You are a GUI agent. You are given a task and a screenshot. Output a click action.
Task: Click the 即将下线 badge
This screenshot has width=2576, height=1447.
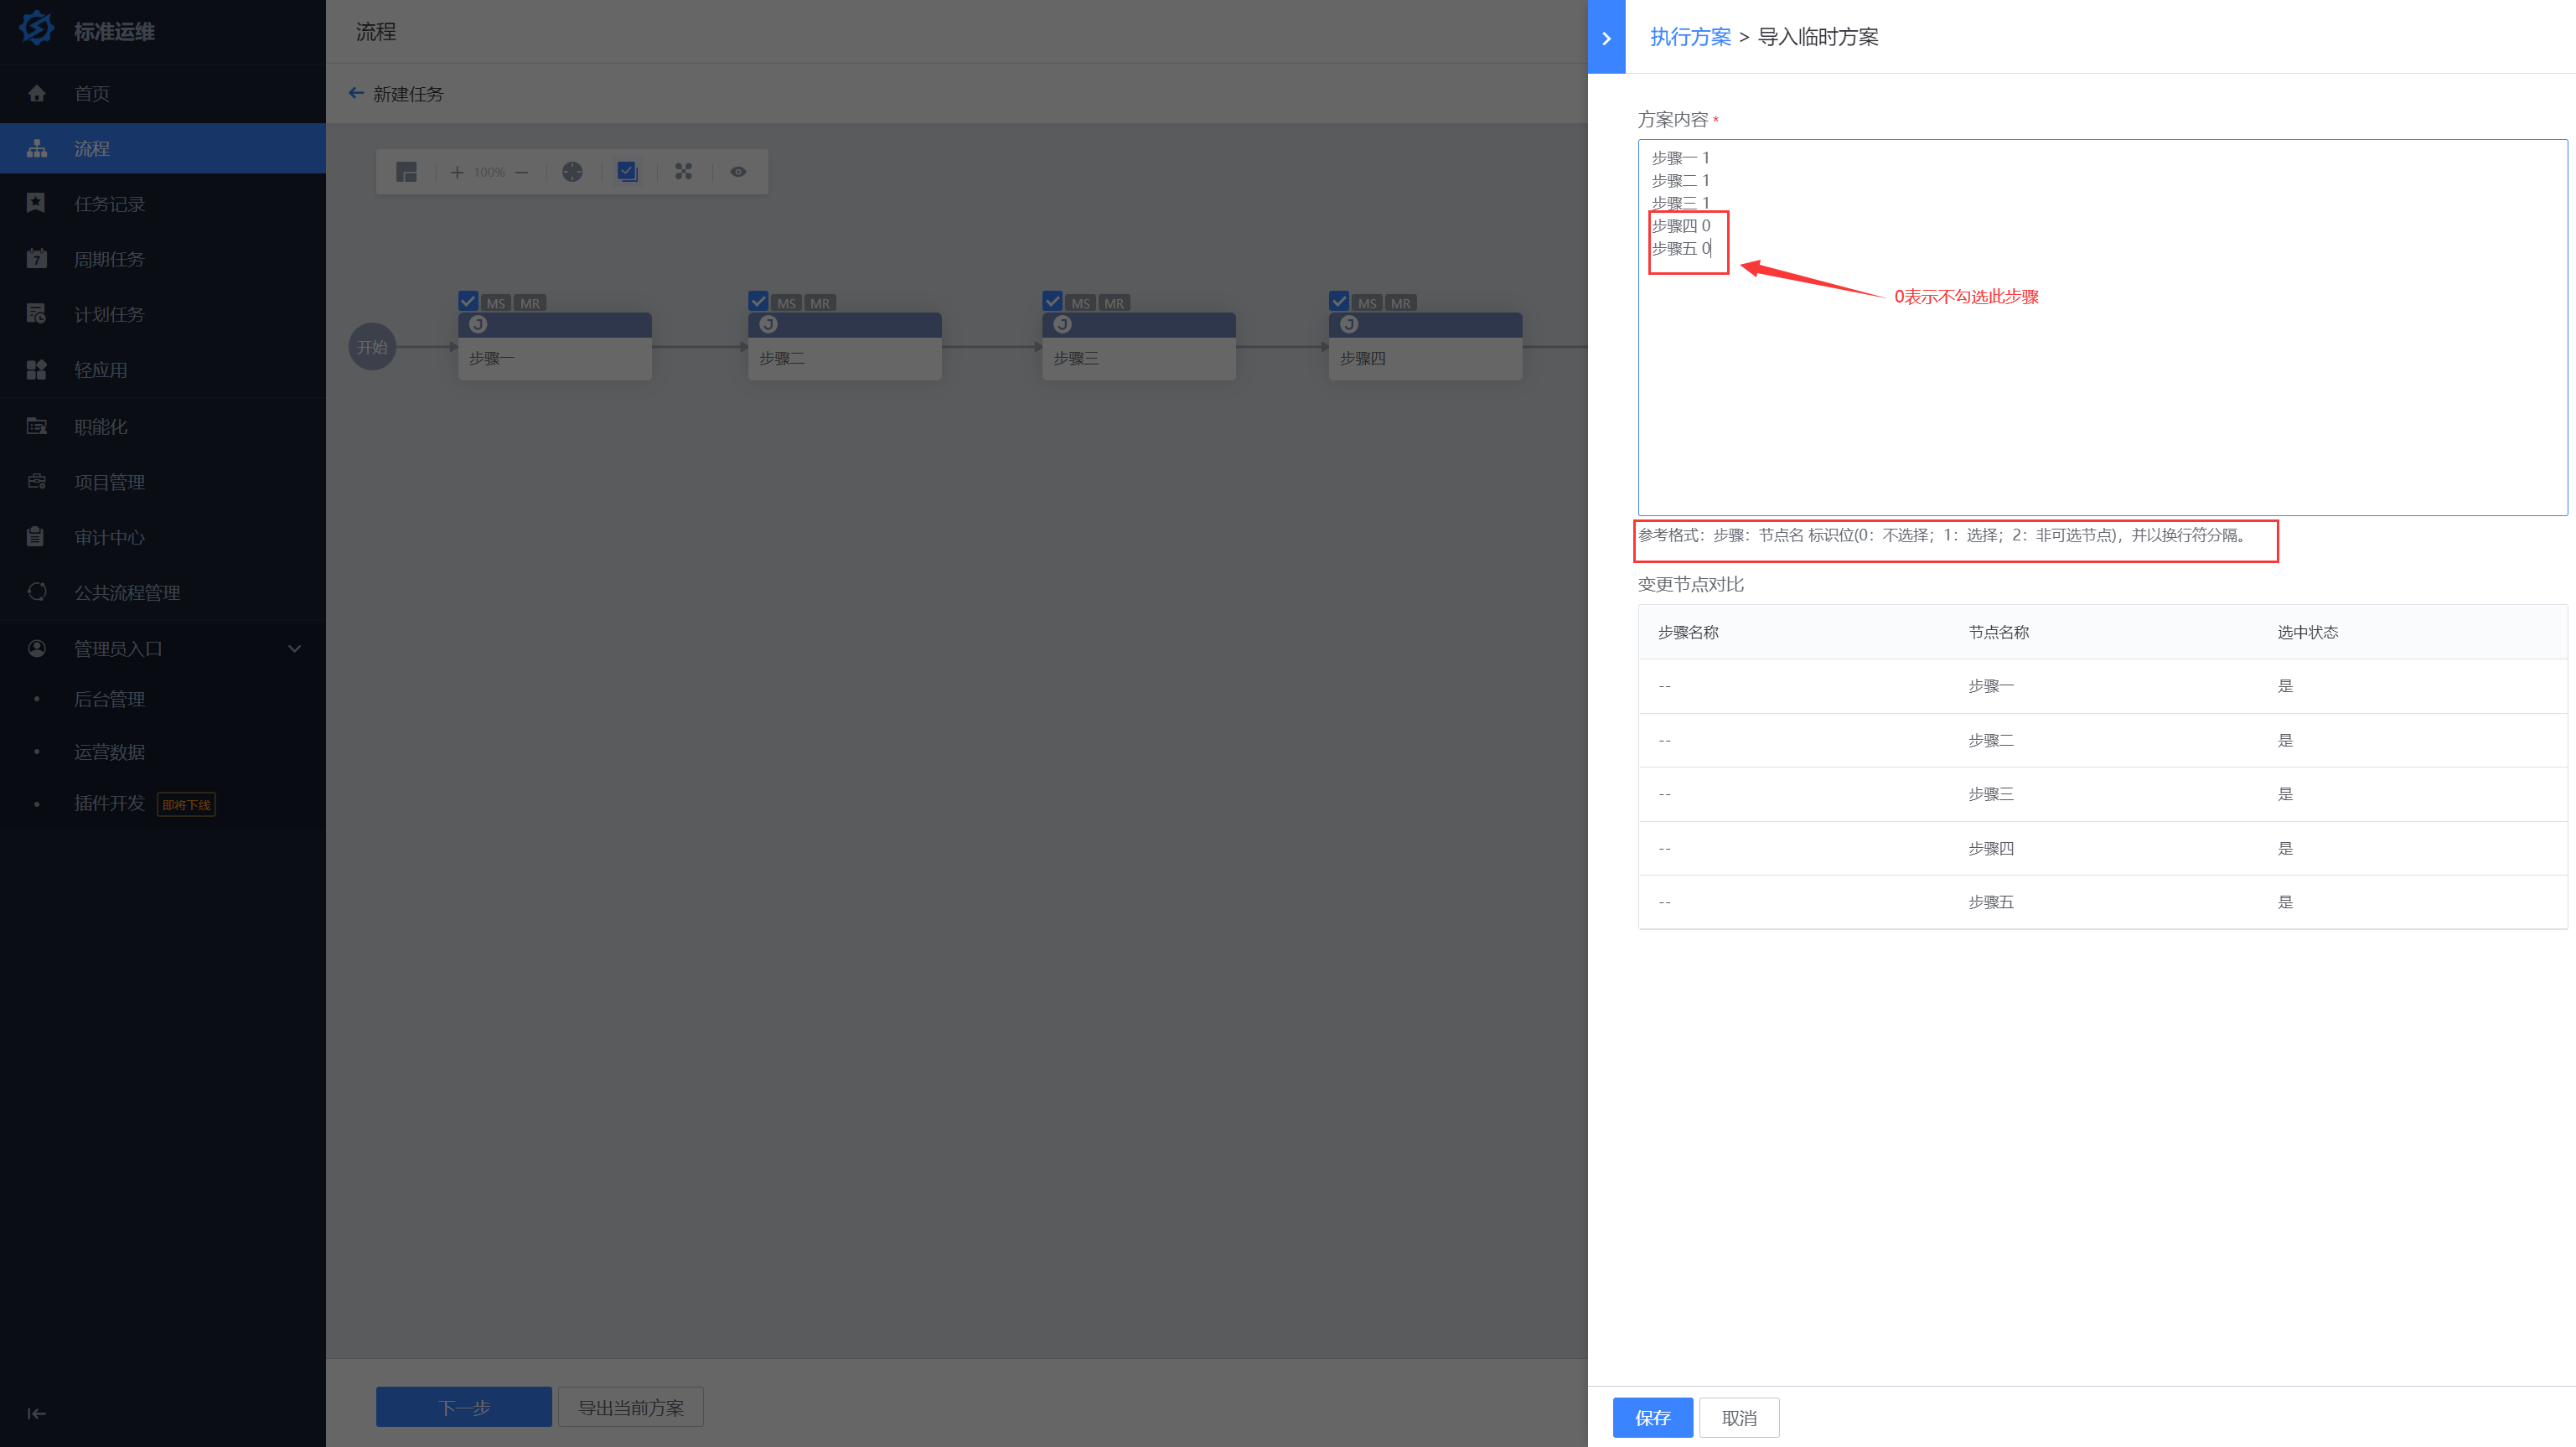pos(186,804)
